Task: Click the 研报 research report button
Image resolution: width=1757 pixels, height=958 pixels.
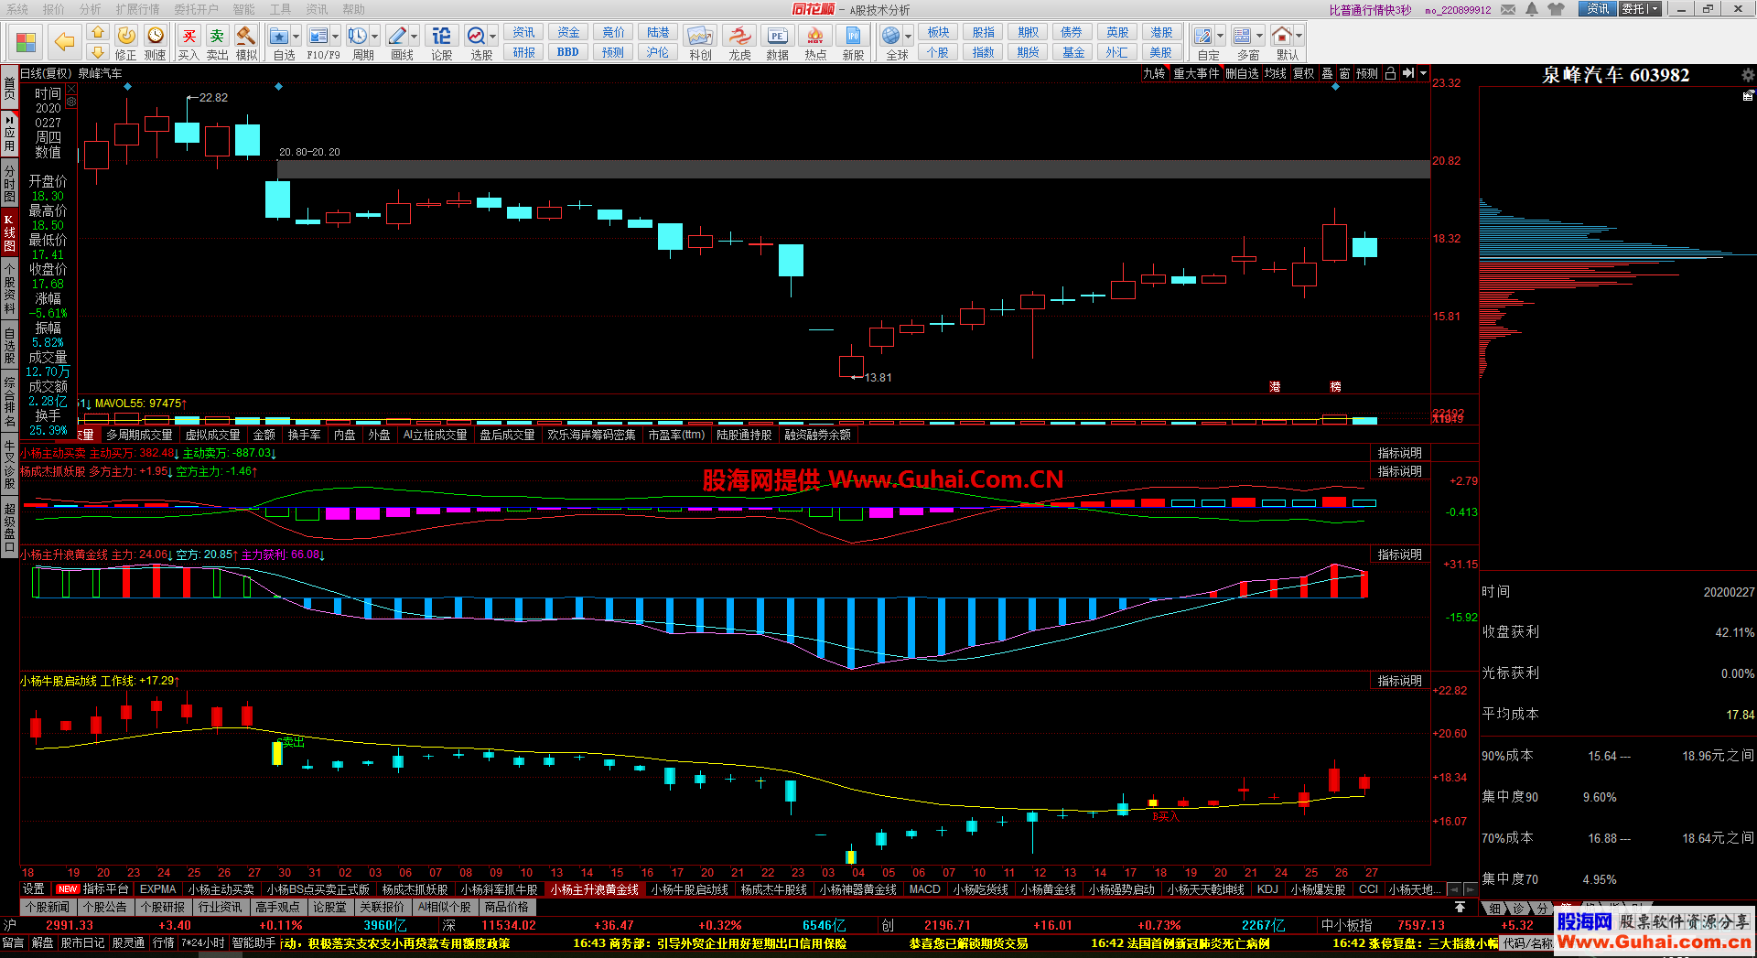Action: (x=523, y=52)
